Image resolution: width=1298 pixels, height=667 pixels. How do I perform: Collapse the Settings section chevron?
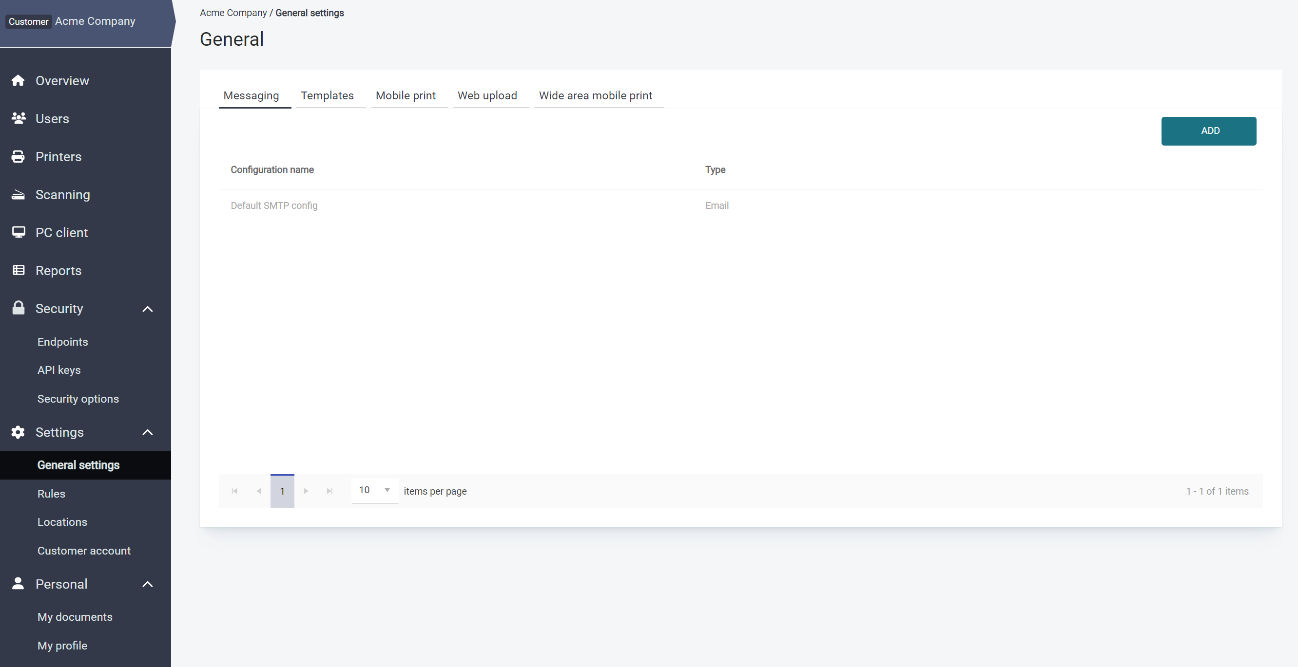tap(147, 432)
